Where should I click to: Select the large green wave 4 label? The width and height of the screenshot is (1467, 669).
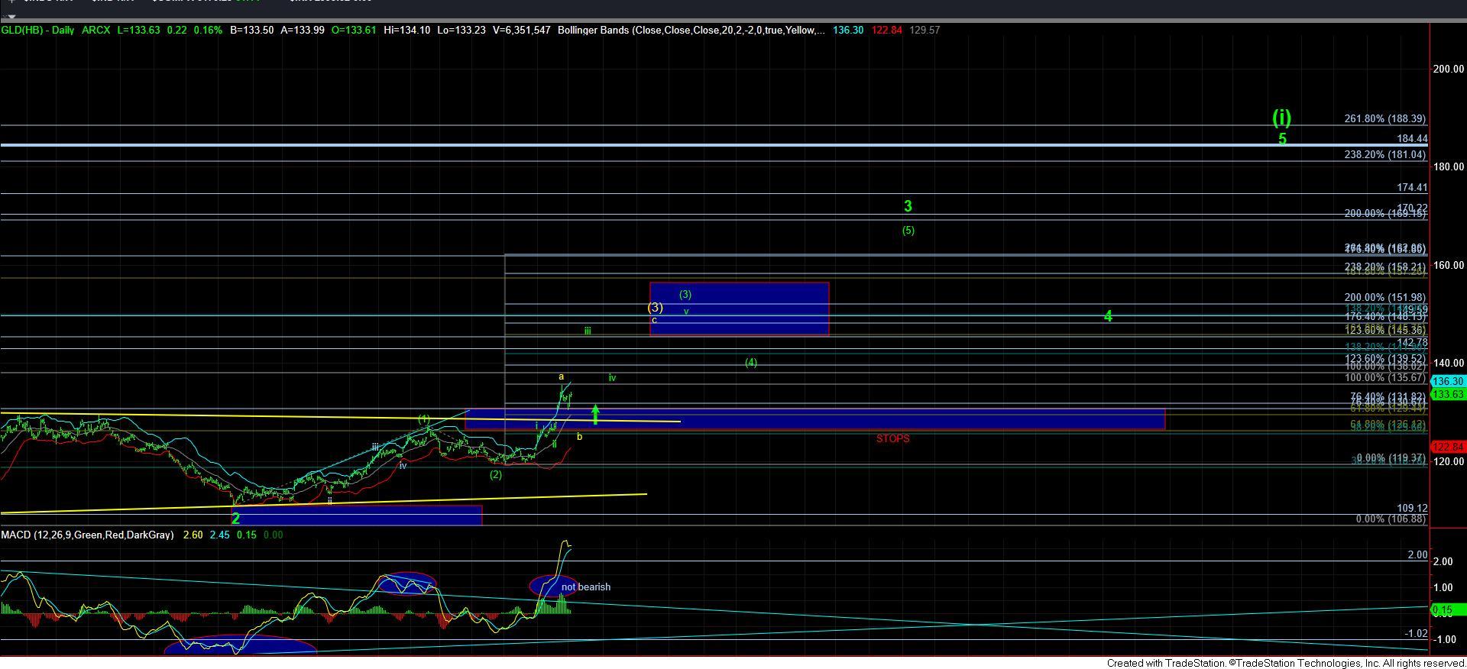click(x=1108, y=316)
